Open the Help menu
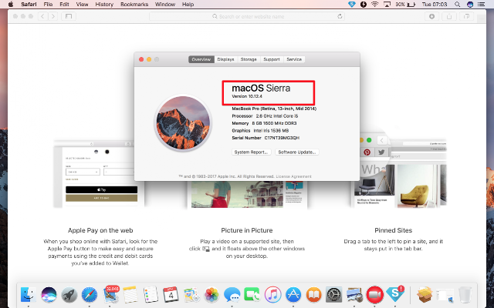Screen dimensions: 494x308 [188, 5]
